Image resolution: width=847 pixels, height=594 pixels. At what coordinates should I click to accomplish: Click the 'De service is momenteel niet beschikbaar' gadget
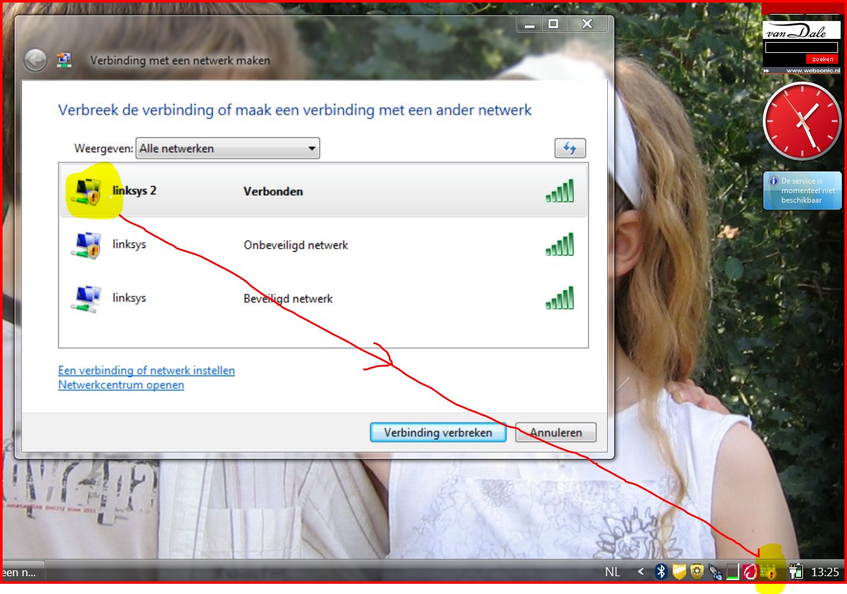click(802, 191)
